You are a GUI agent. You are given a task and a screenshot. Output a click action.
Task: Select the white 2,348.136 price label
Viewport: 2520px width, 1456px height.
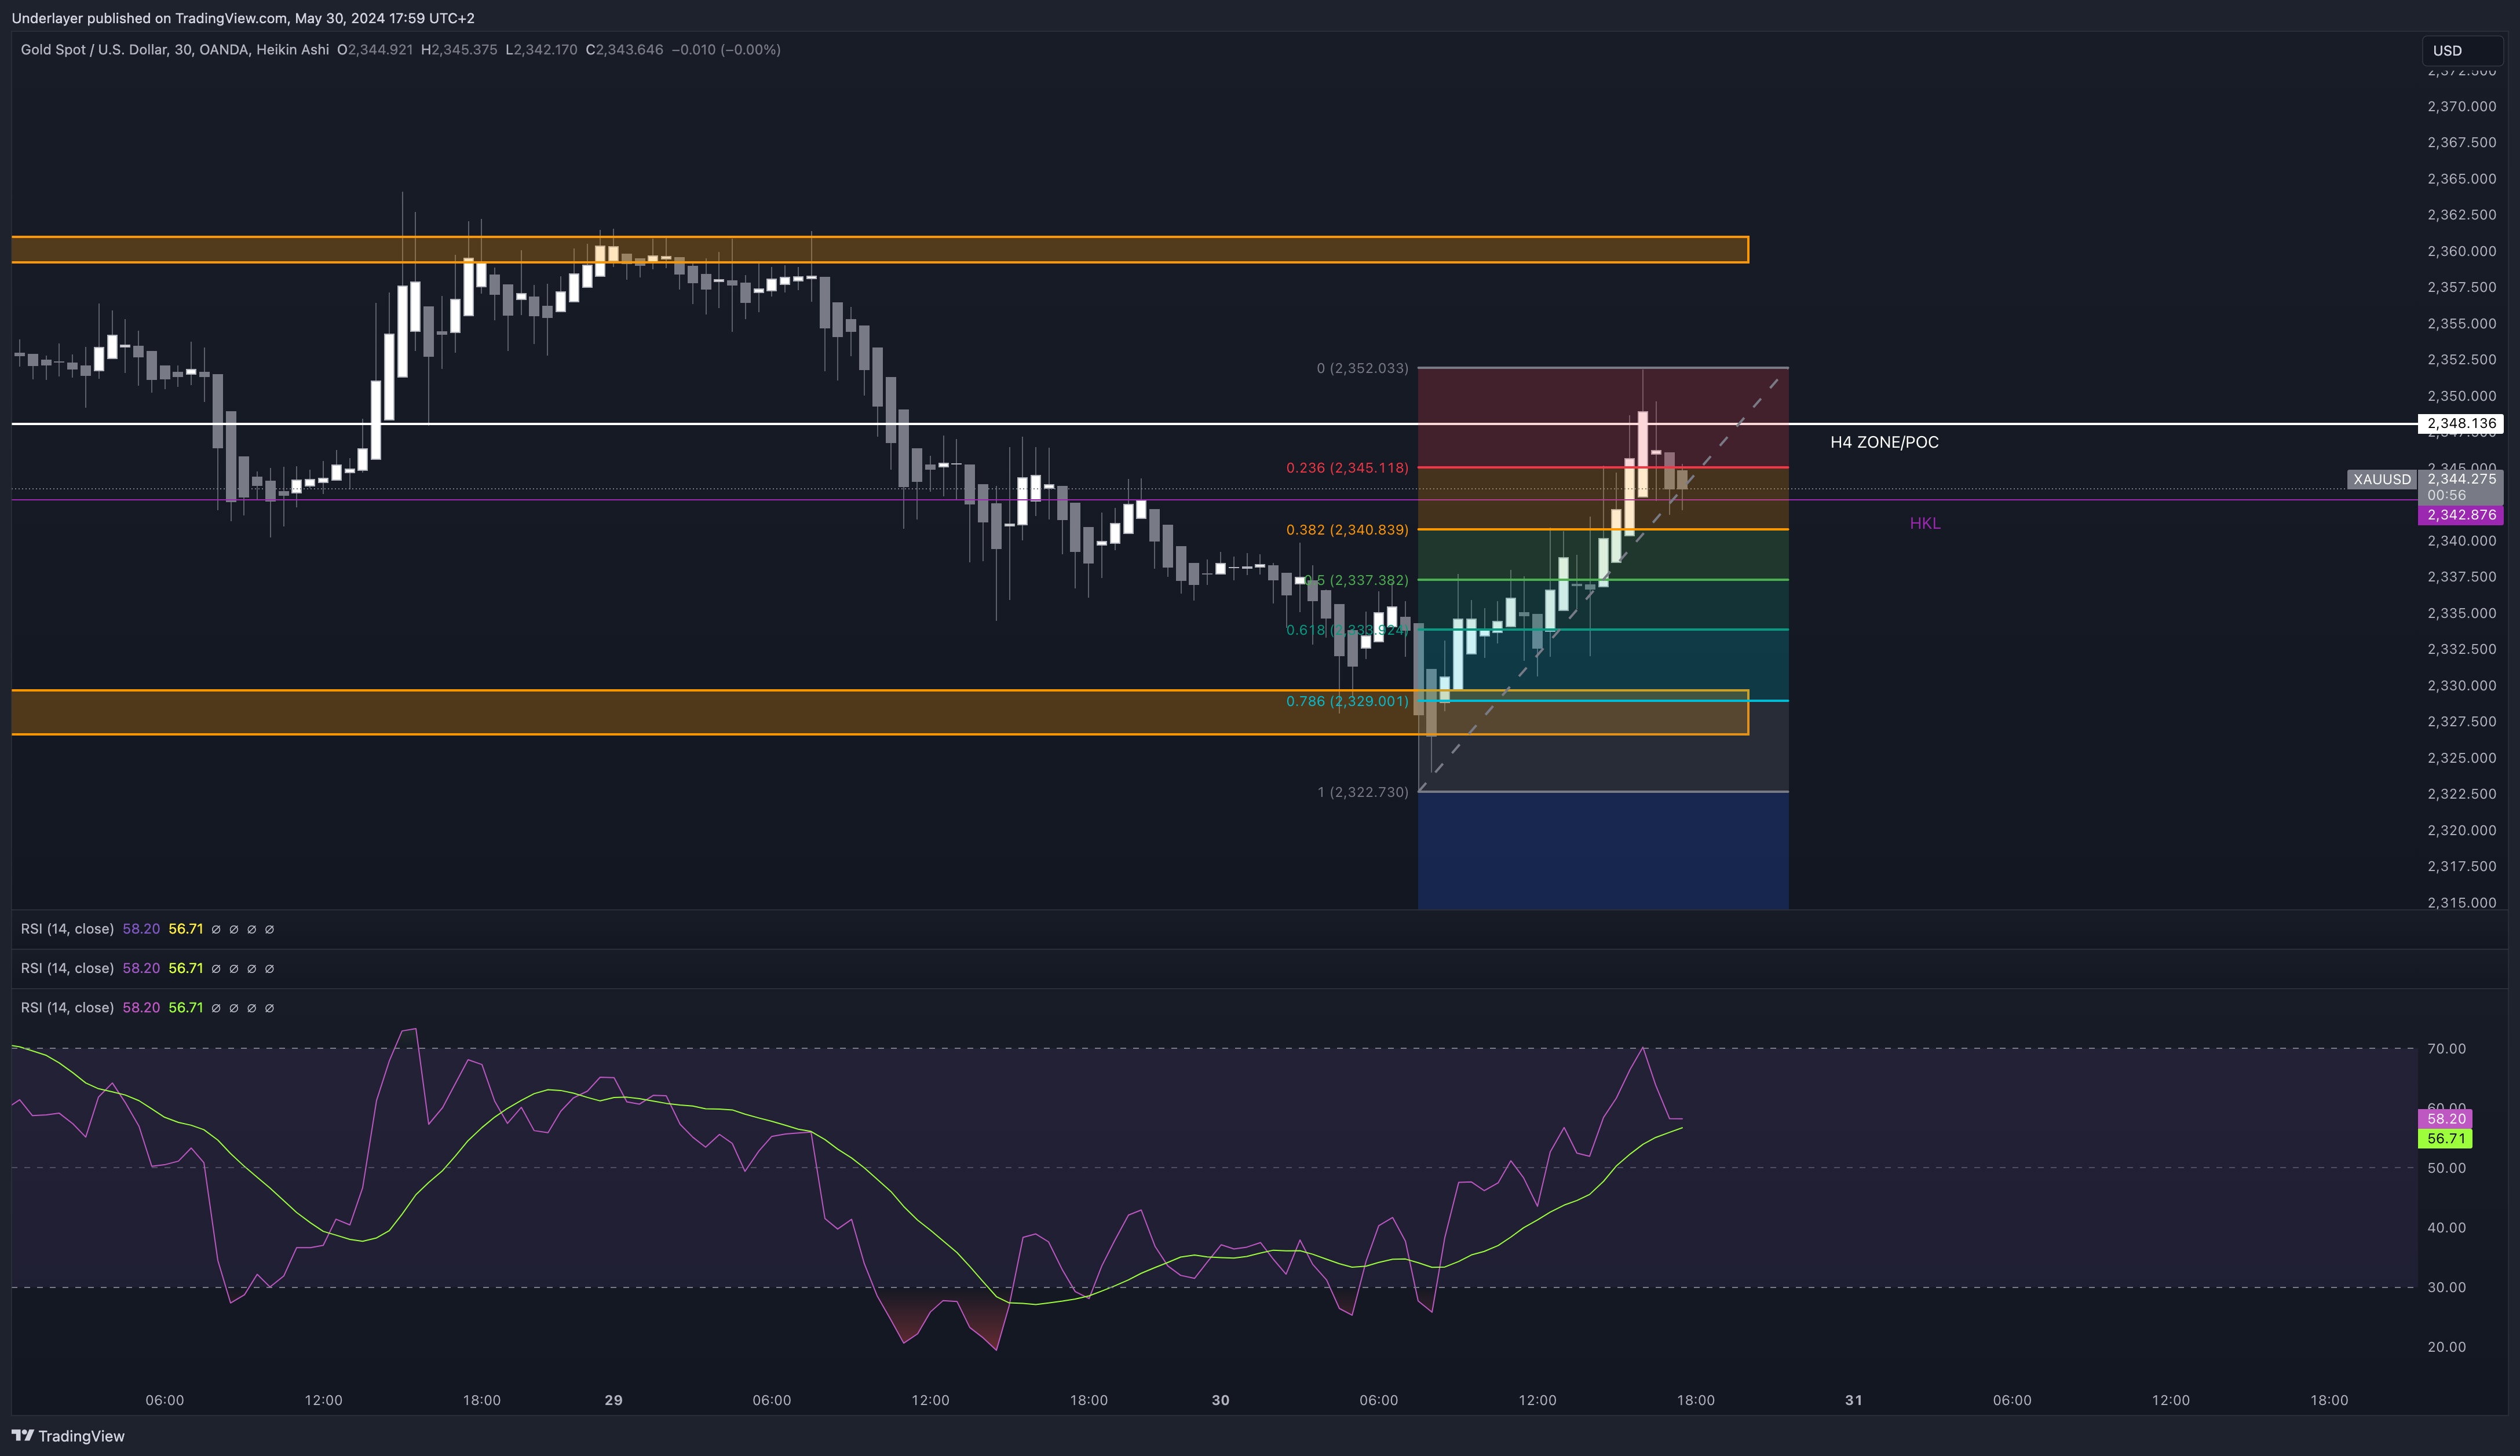(2461, 423)
